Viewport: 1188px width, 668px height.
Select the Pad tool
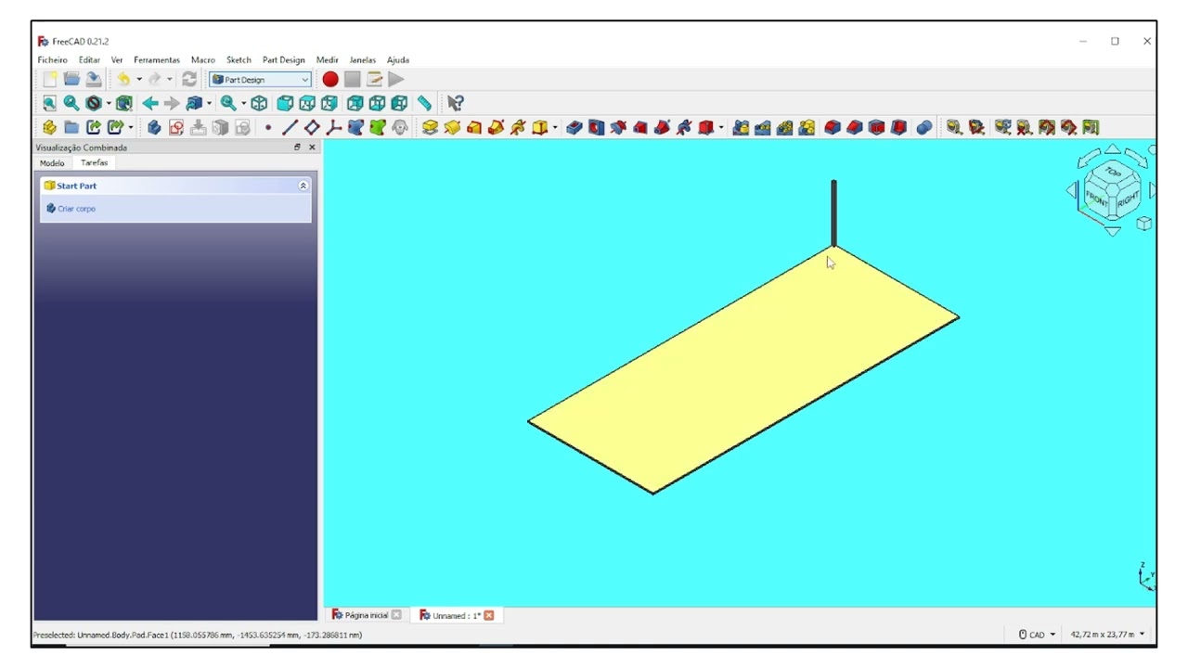click(430, 128)
